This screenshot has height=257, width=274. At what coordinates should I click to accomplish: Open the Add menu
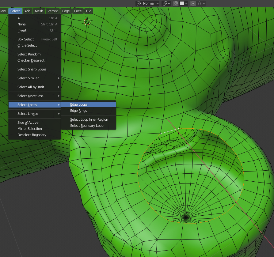[28, 11]
